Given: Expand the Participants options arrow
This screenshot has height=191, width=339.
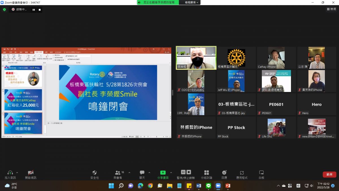Looking at the screenshot, I should [x=129, y=172].
